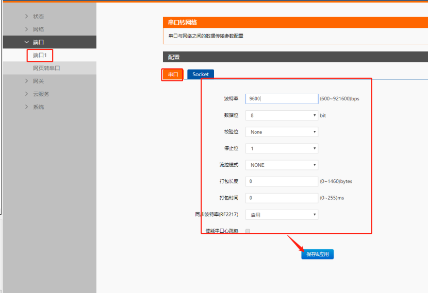Open the 流控模式 dropdown showing NONE
Screen dimensions: 428x293
[x=282, y=165]
